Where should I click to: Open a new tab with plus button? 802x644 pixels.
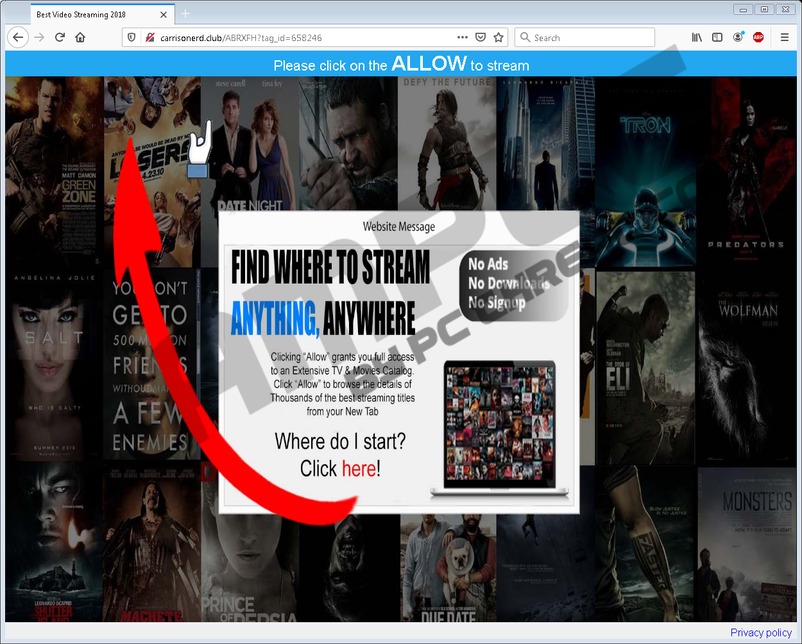185,13
